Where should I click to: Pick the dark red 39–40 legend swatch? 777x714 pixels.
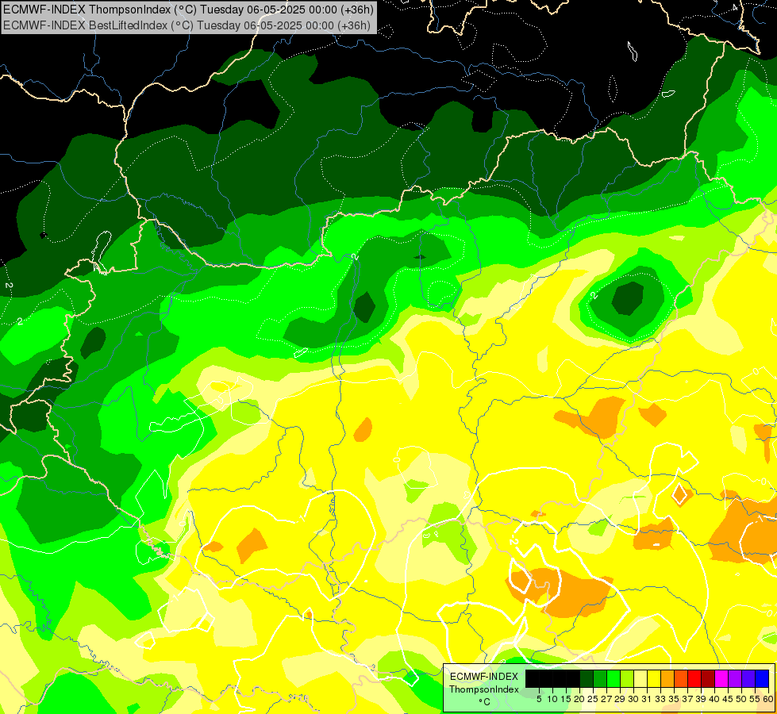[x=709, y=678]
